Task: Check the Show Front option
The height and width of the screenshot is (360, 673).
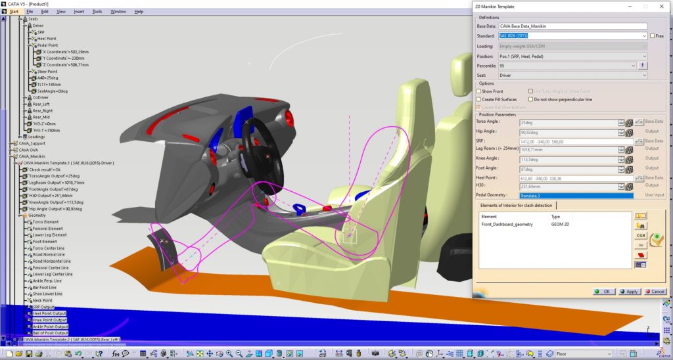Action: (x=478, y=91)
